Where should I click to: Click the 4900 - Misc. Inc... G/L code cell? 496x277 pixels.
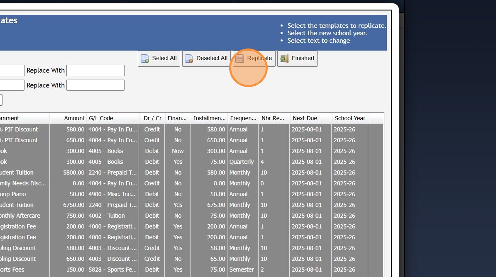112,194
